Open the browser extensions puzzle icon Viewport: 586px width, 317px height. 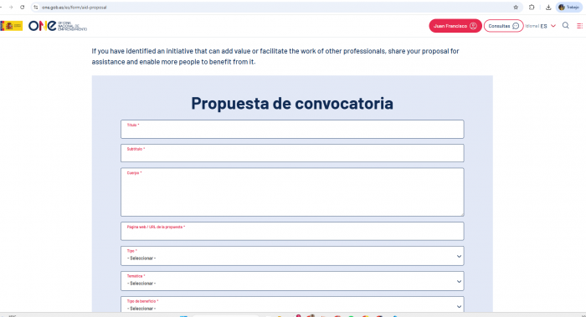pyautogui.click(x=532, y=7)
